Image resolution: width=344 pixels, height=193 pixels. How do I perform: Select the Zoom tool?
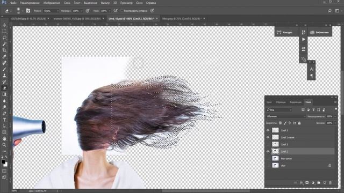click(4, 145)
